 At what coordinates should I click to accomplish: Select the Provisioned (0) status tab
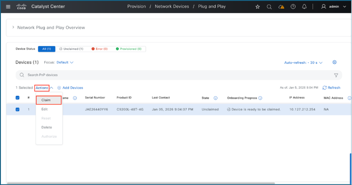point(129,49)
